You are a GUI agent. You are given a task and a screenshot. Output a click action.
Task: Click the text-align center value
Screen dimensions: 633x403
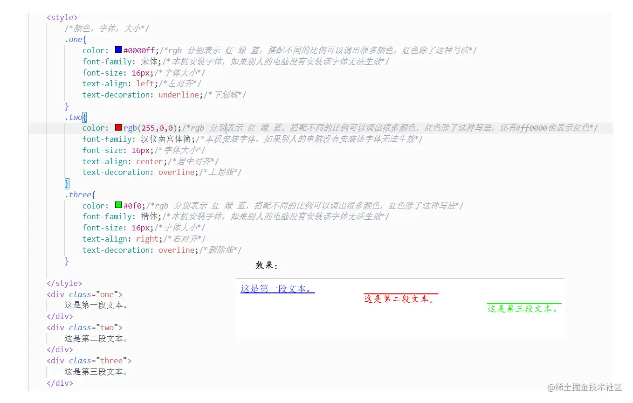pos(150,161)
